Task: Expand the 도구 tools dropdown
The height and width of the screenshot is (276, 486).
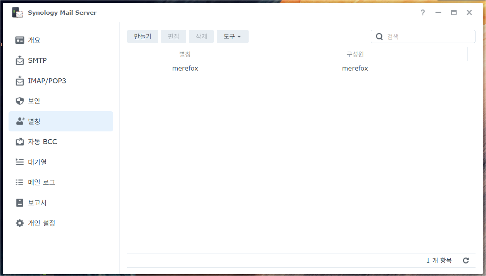Action: click(232, 36)
